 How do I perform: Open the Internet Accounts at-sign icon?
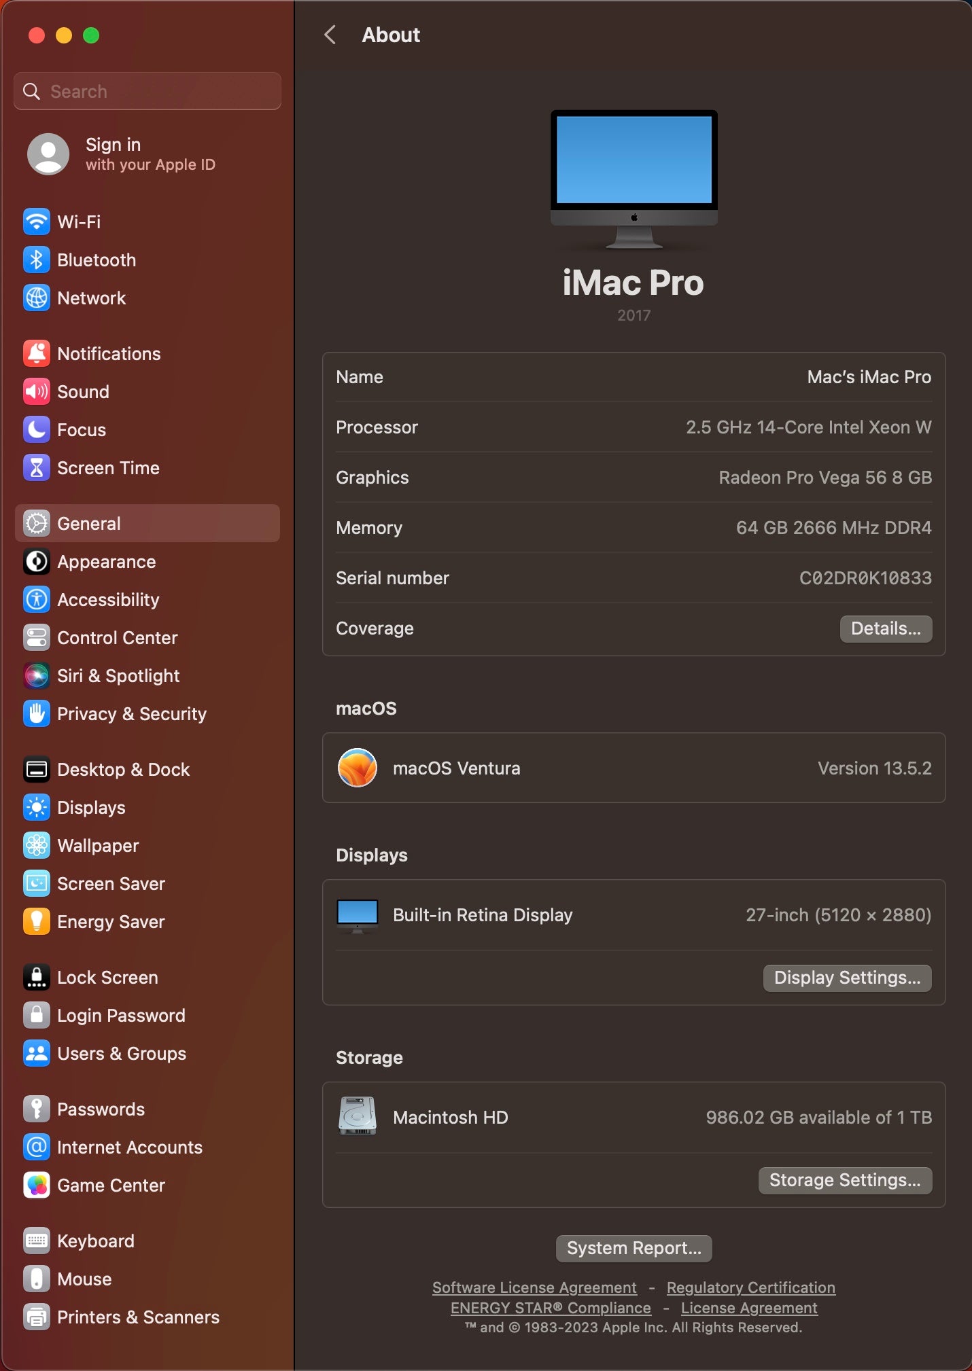point(36,1147)
